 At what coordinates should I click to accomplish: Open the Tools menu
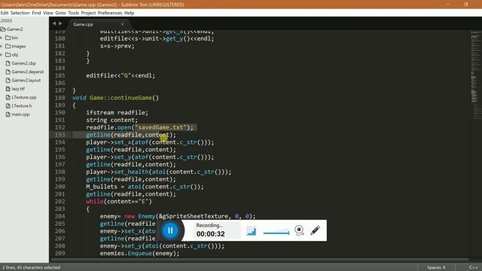(74, 13)
